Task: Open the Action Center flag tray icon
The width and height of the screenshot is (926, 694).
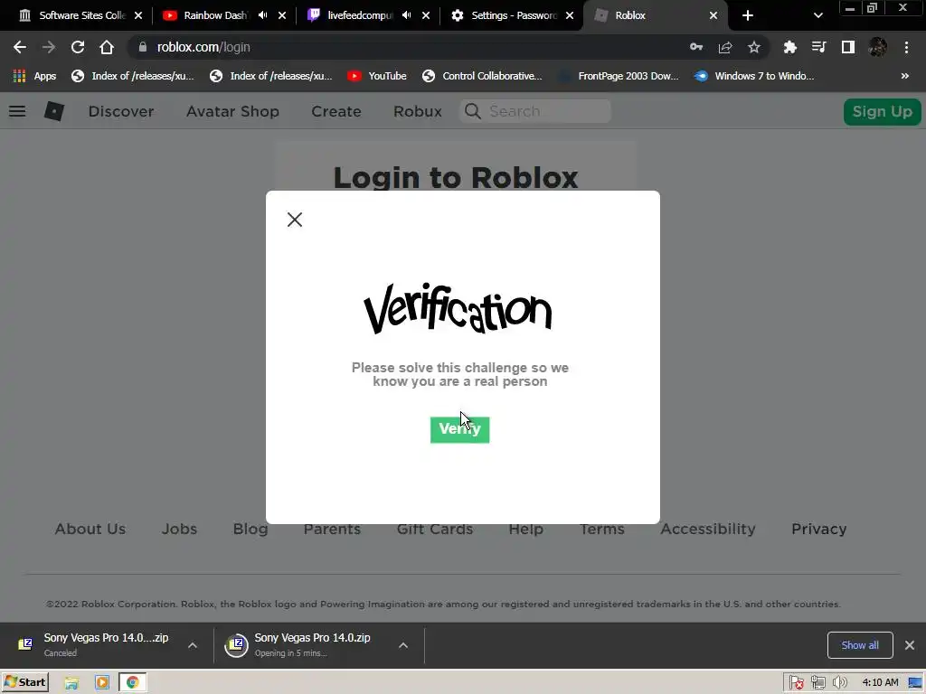Action: (796, 683)
